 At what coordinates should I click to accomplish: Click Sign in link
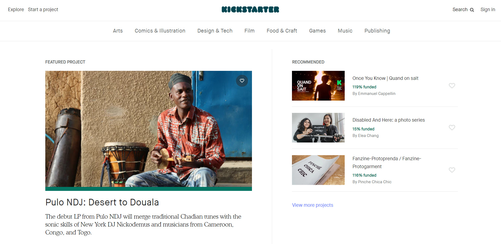[x=488, y=10]
